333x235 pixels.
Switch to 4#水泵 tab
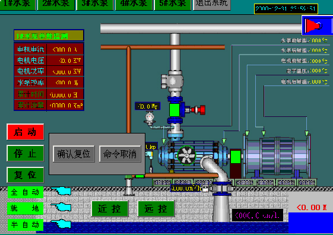pos(134,4)
